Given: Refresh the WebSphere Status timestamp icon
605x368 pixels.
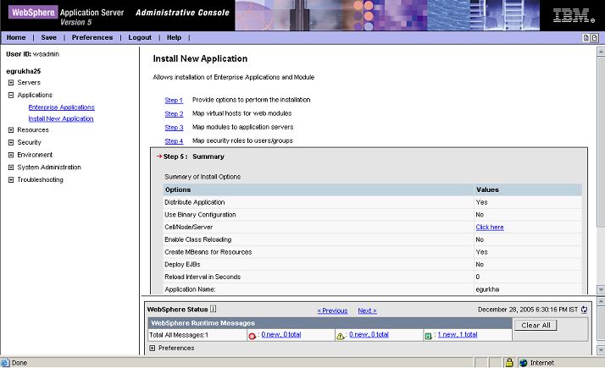Looking at the screenshot, I should (584, 310).
